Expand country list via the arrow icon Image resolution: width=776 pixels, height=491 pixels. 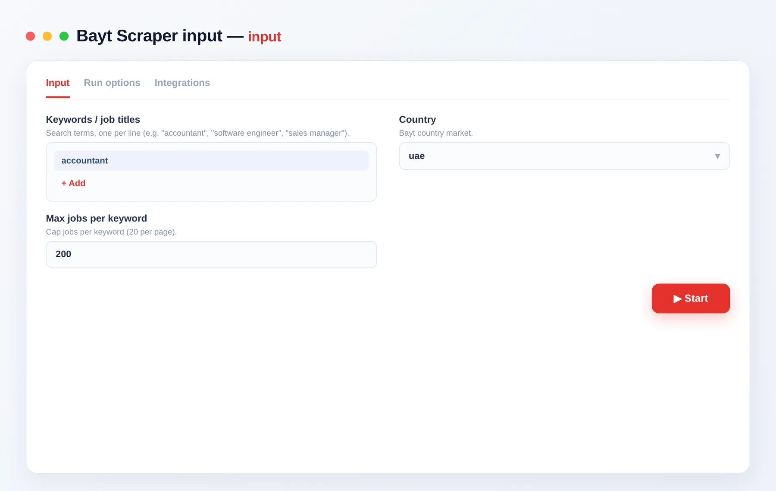(717, 156)
